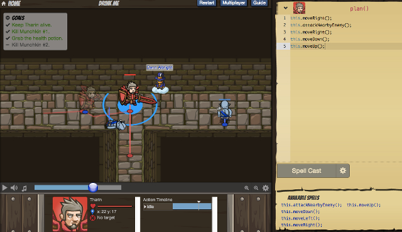Click the Restart button
402x232 pixels.
pyautogui.click(x=207, y=3)
